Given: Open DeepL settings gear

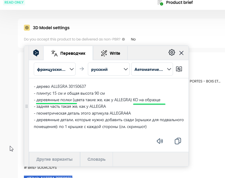Looking at the screenshot, I should click(172, 53).
